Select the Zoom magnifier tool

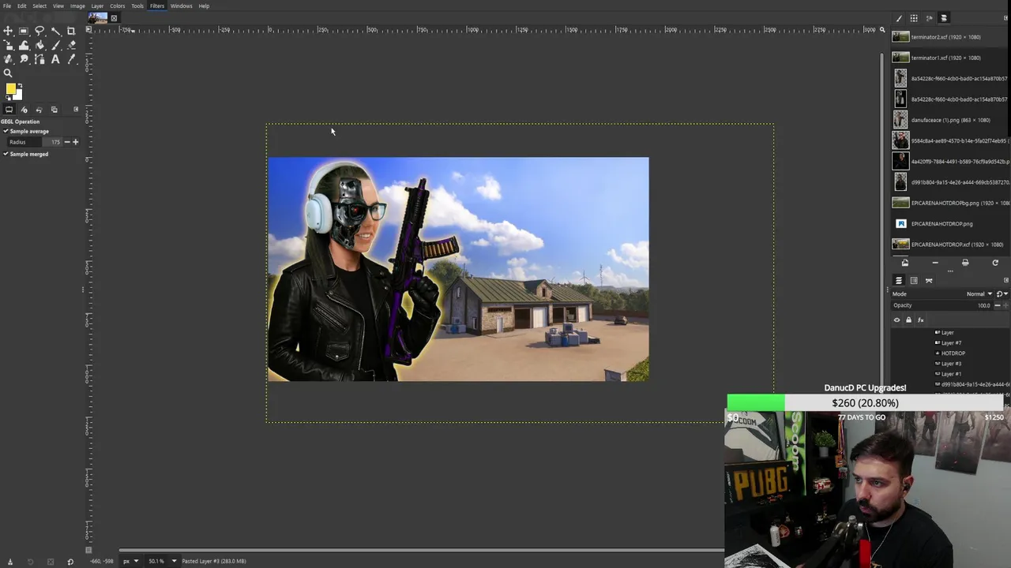[x=8, y=73]
